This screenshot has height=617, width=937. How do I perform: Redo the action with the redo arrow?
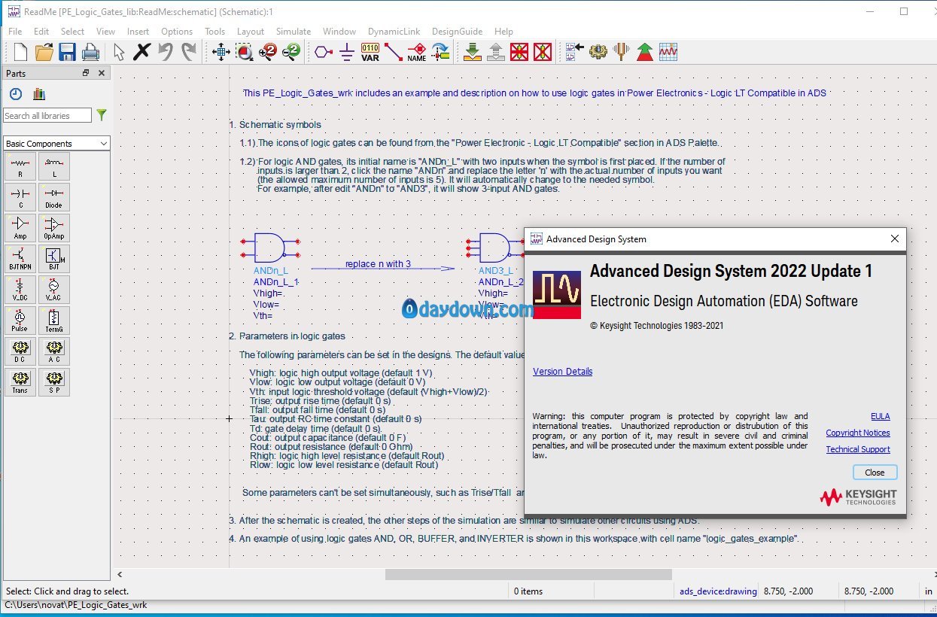point(188,52)
